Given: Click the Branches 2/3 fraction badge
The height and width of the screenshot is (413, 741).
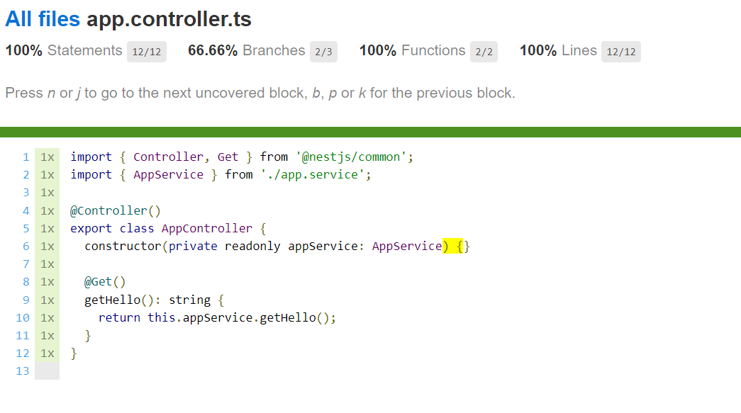Looking at the screenshot, I should [324, 52].
